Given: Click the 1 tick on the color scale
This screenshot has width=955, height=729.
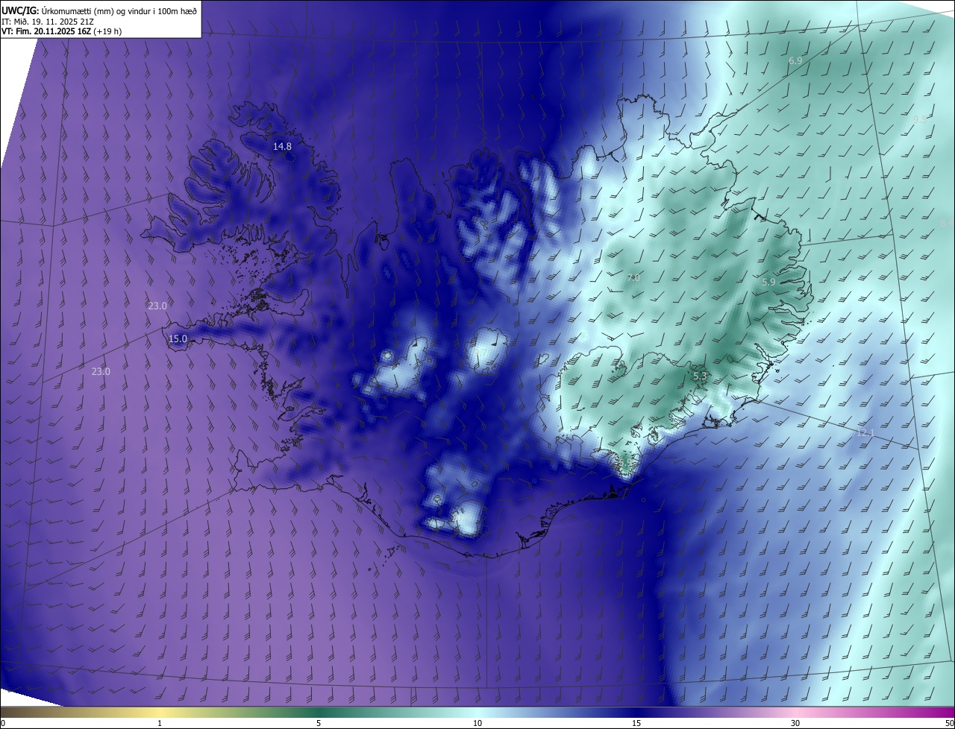Looking at the screenshot, I should pyautogui.click(x=160, y=723).
